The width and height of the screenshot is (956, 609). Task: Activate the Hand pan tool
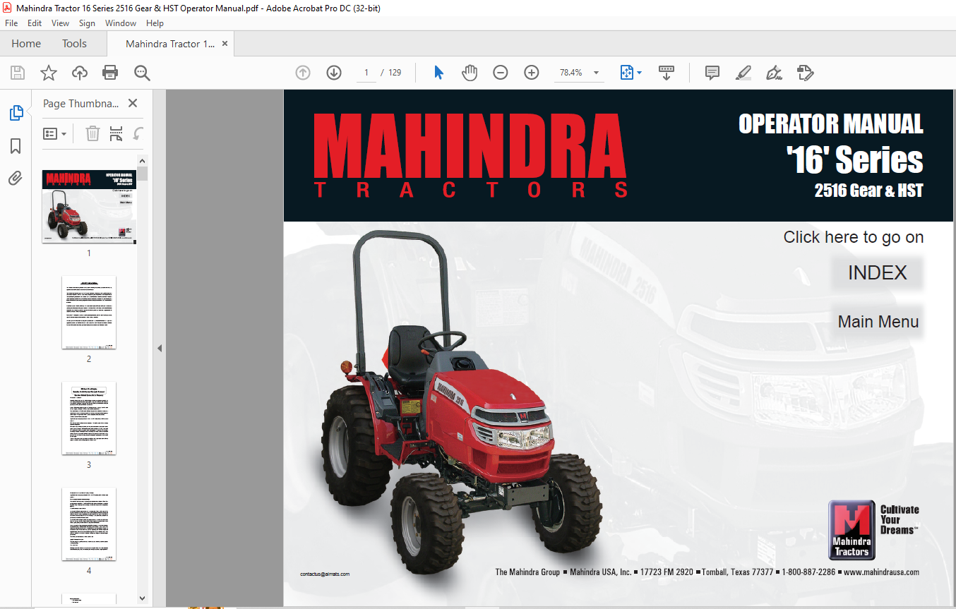470,73
